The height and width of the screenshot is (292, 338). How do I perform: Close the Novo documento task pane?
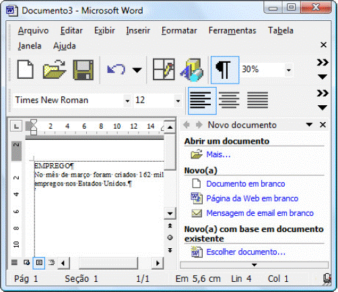click(x=323, y=125)
